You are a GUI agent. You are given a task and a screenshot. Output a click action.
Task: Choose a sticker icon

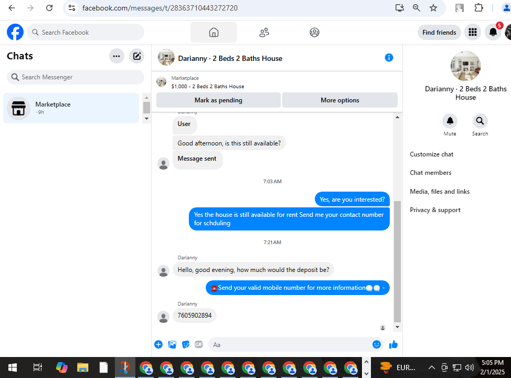(x=186, y=344)
